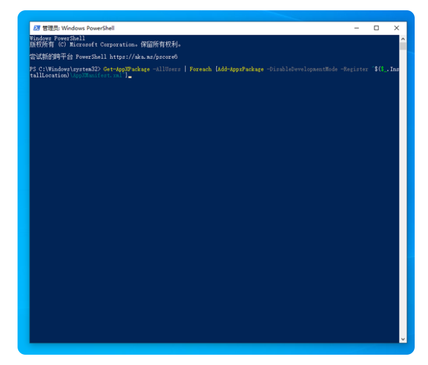Click the PS C:\Windows\system32 prompt
The height and width of the screenshot is (365, 428).
tap(65, 69)
